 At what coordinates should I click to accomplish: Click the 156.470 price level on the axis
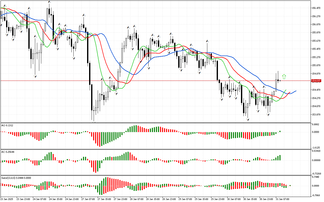pyautogui.click(x=317, y=8)
